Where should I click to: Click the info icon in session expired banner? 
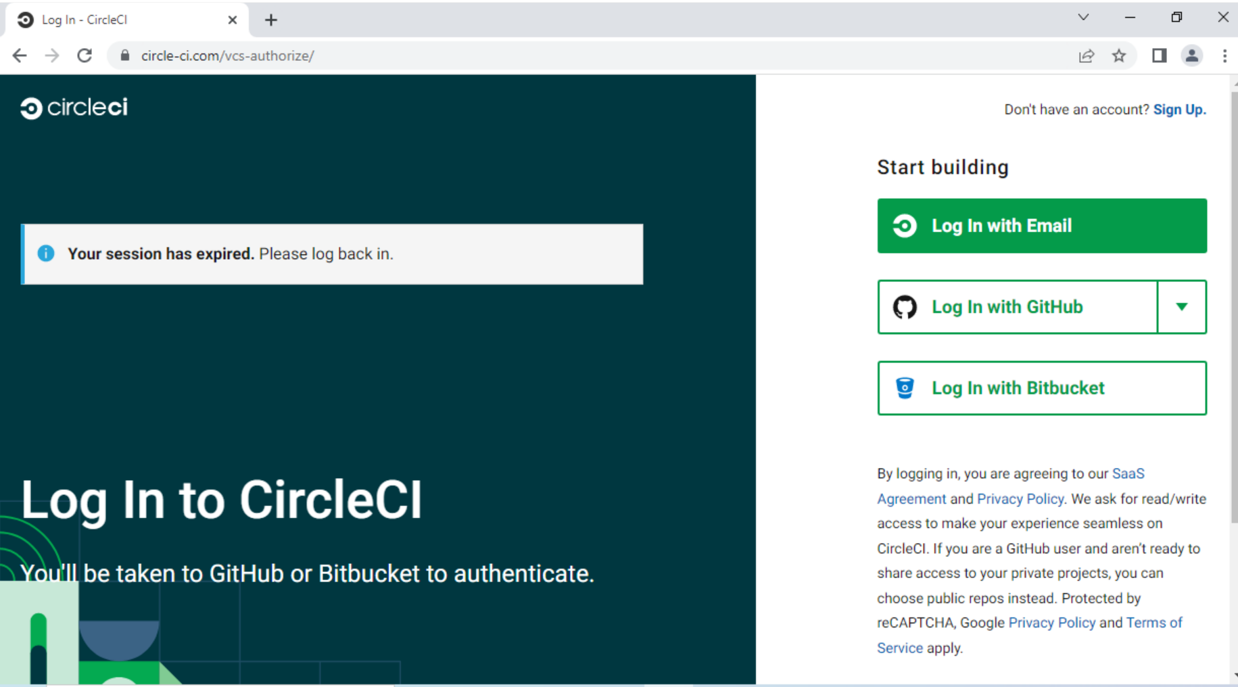point(46,254)
